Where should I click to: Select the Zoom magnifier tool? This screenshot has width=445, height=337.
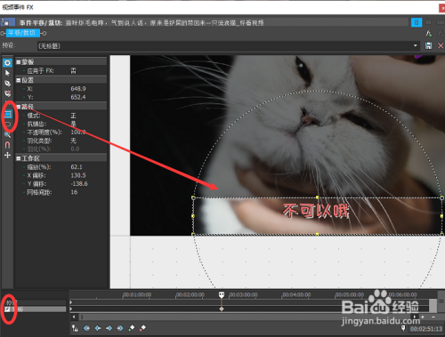point(7,134)
